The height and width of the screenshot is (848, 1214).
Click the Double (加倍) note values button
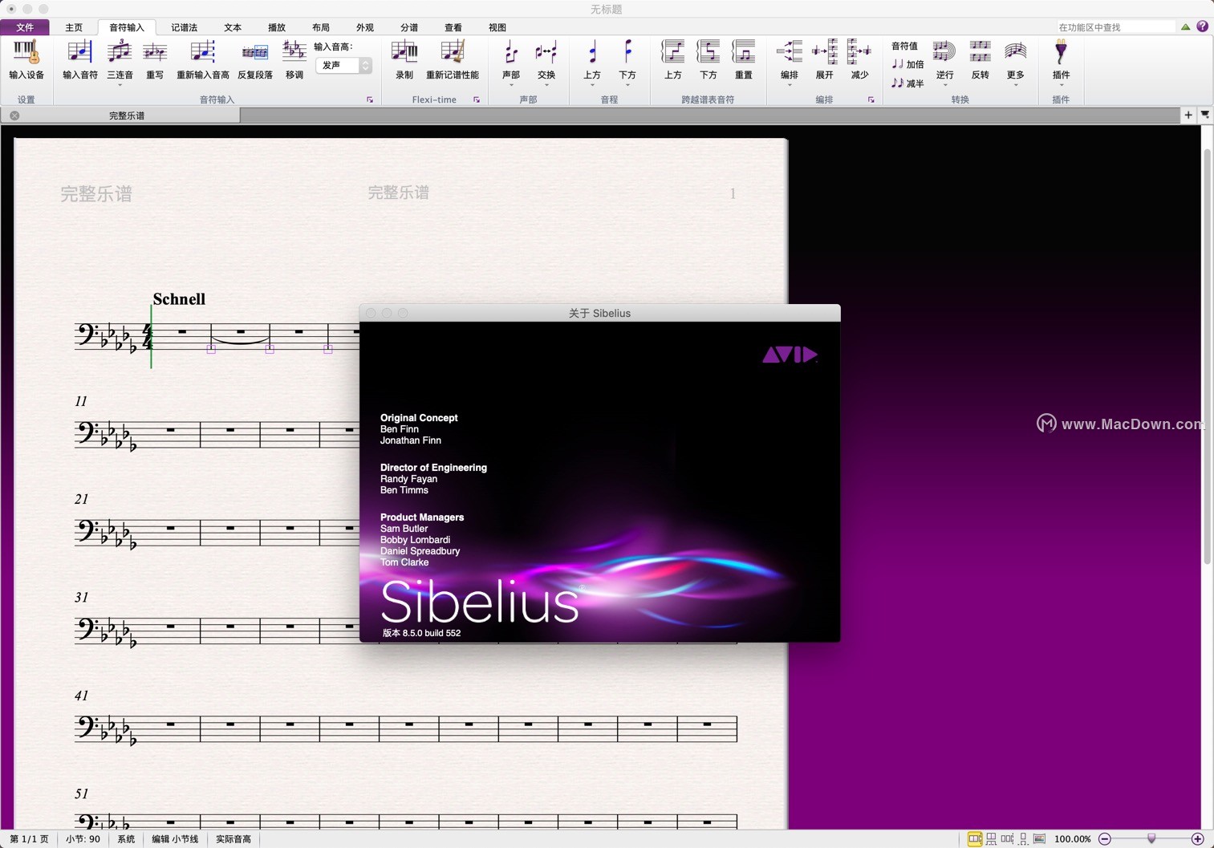tap(908, 64)
